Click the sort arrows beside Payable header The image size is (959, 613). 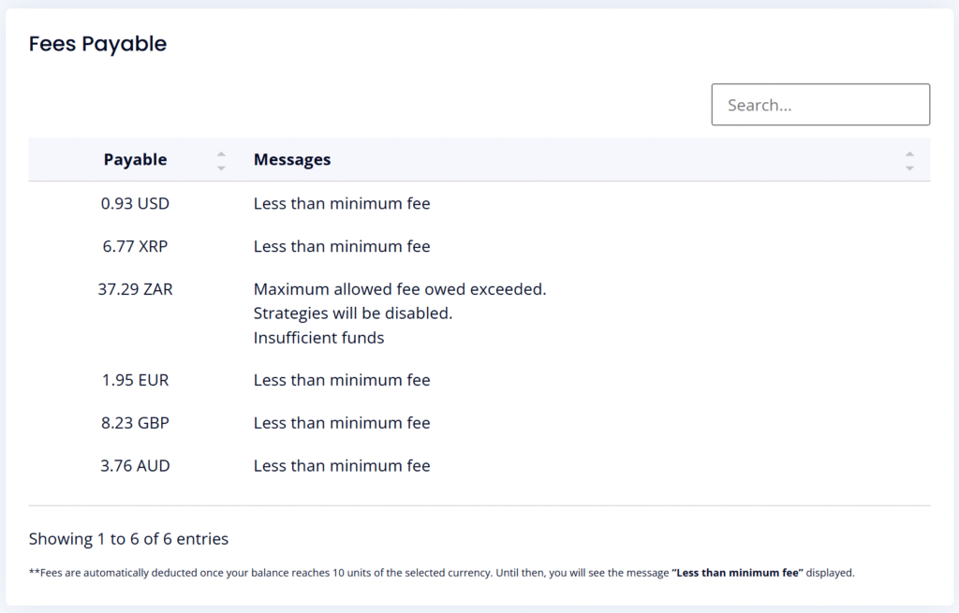click(x=221, y=160)
